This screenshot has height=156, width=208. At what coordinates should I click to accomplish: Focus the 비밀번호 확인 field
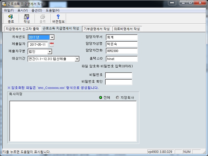click(119, 82)
